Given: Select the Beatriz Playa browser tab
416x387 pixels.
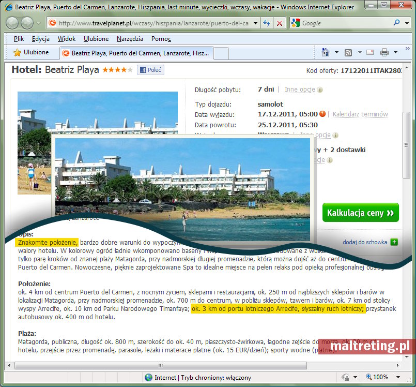Looking at the screenshot, I should click(136, 53).
